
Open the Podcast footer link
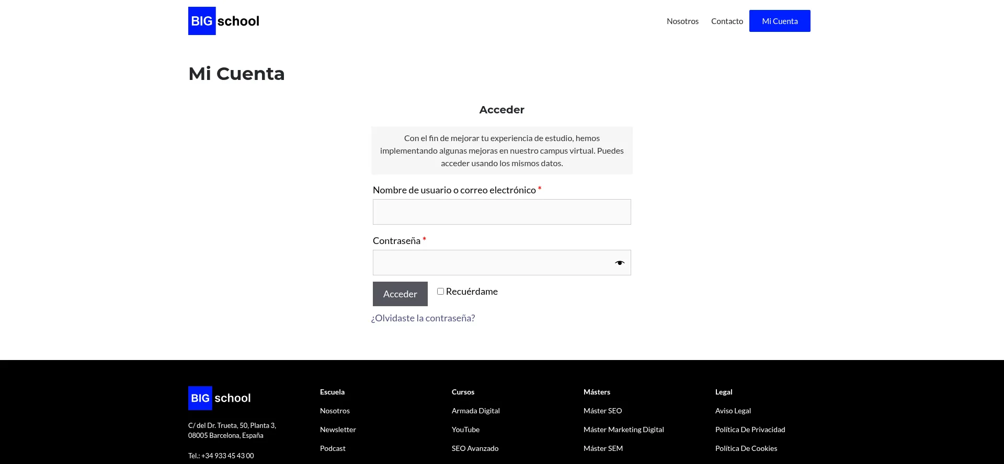(x=333, y=448)
